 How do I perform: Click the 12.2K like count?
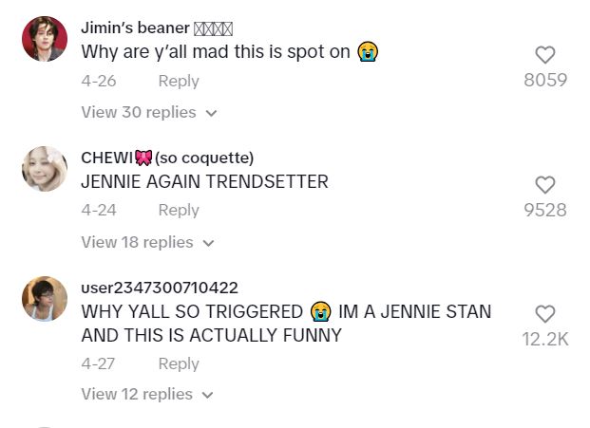[545, 339]
